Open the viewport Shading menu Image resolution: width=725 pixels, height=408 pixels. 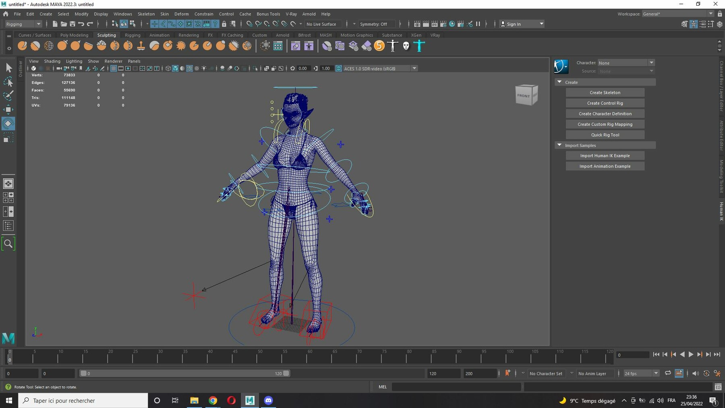coord(52,61)
